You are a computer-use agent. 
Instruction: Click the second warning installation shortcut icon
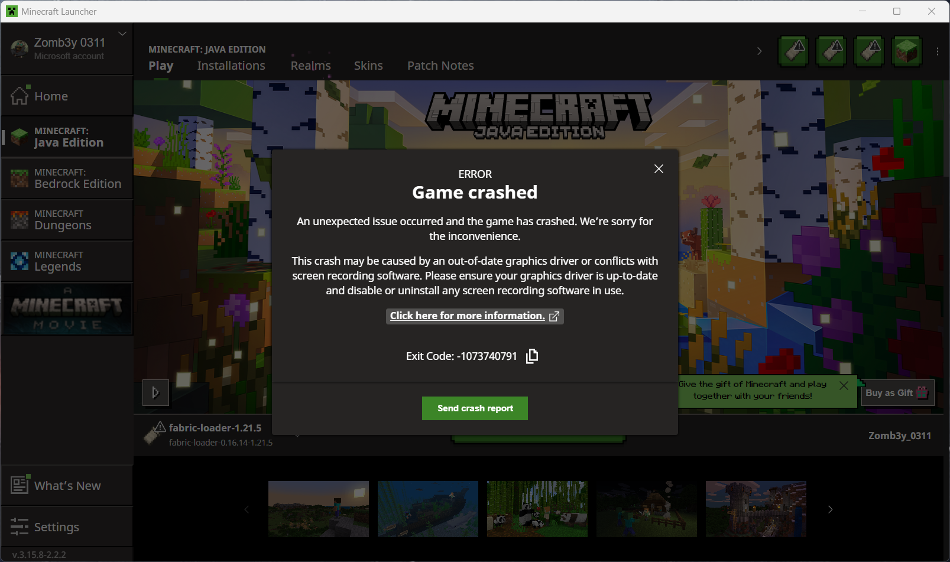(x=832, y=51)
